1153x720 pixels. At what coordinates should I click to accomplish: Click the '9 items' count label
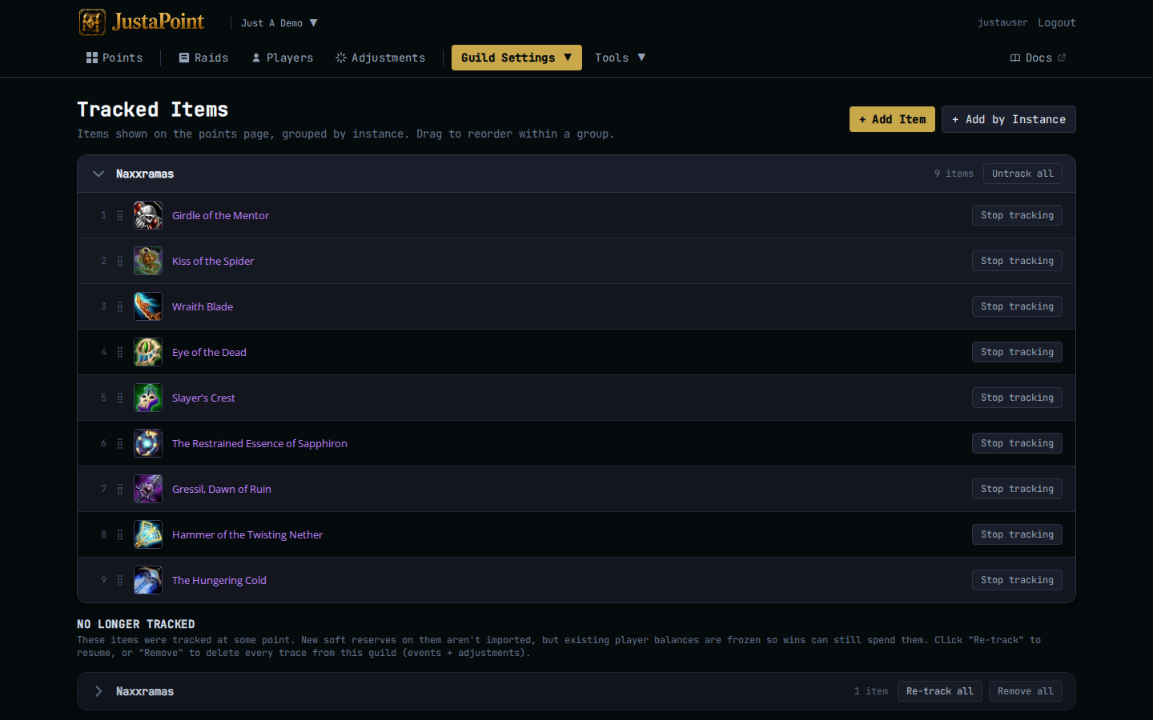[954, 174]
